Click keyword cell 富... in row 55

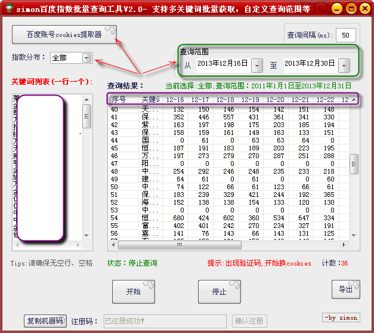pyautogui.click(x=150, y=226)
